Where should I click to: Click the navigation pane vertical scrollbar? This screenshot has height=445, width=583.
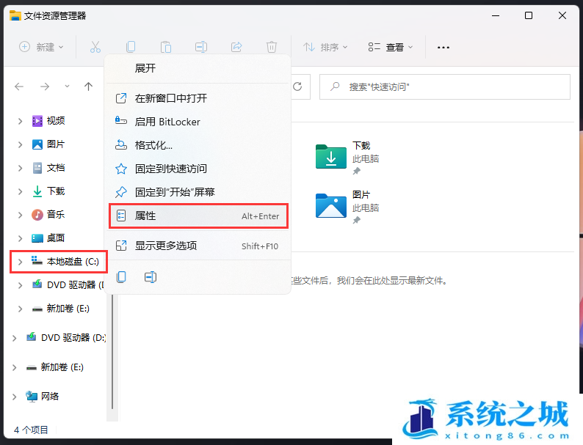[112, 353]
